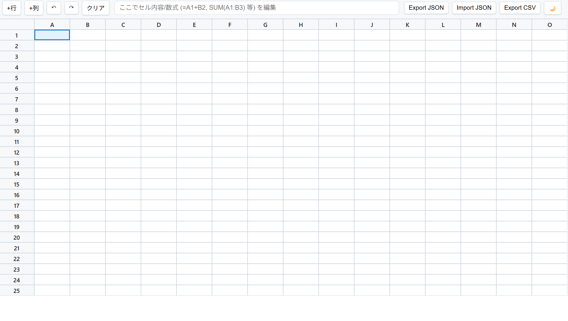Add a column with +列 button
Viewport: 568px width, 321px height.
(x=34, y=8)
